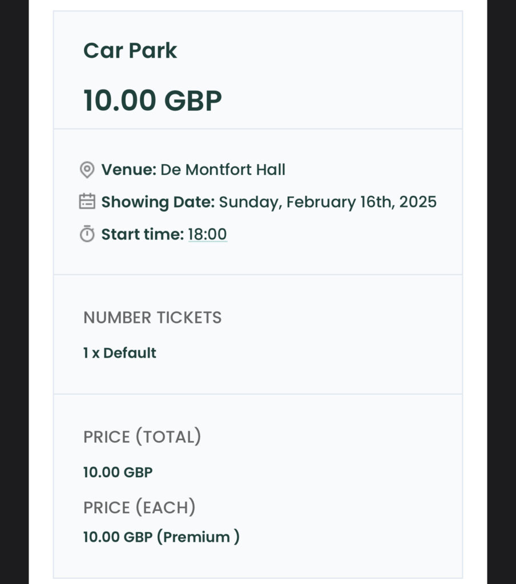The width and height of the screenshot is (516, 584).
Task: Open the underlined 18:00 start time
Action: click(207, 234)
